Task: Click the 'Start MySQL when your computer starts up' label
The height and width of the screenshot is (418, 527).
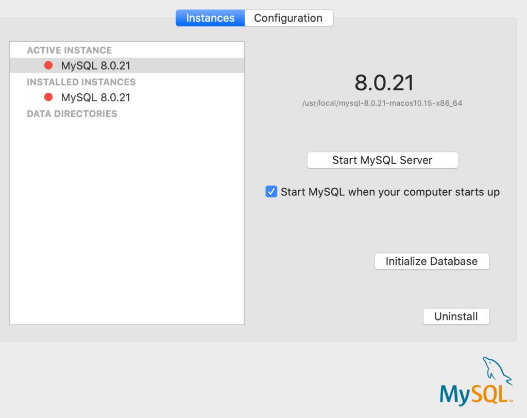Action: click(x=390, y=192)
